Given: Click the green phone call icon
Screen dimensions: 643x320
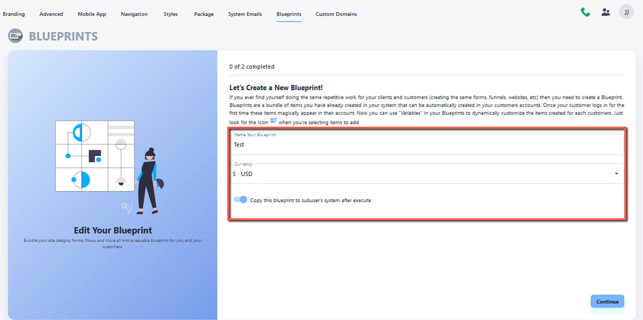Looking at the screenshot, I should tap(585, 13).
